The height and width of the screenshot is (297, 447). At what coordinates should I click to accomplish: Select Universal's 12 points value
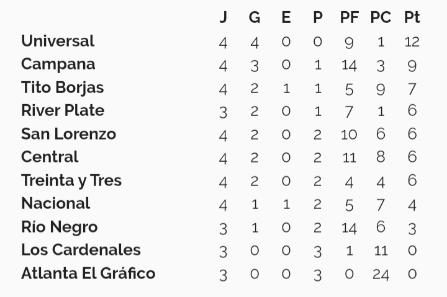[412, 42]
